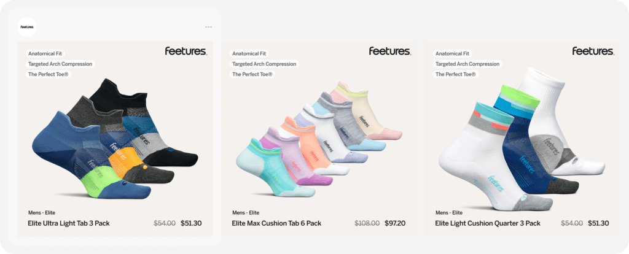Open the three-dot options menu

(208, 27)
